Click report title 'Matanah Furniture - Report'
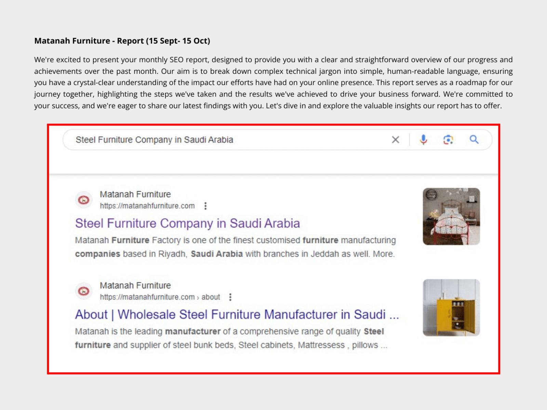 click(122, 41)
